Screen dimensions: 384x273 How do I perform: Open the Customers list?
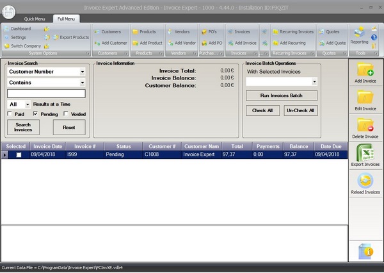pyautogui.click(x=108, y=31)
